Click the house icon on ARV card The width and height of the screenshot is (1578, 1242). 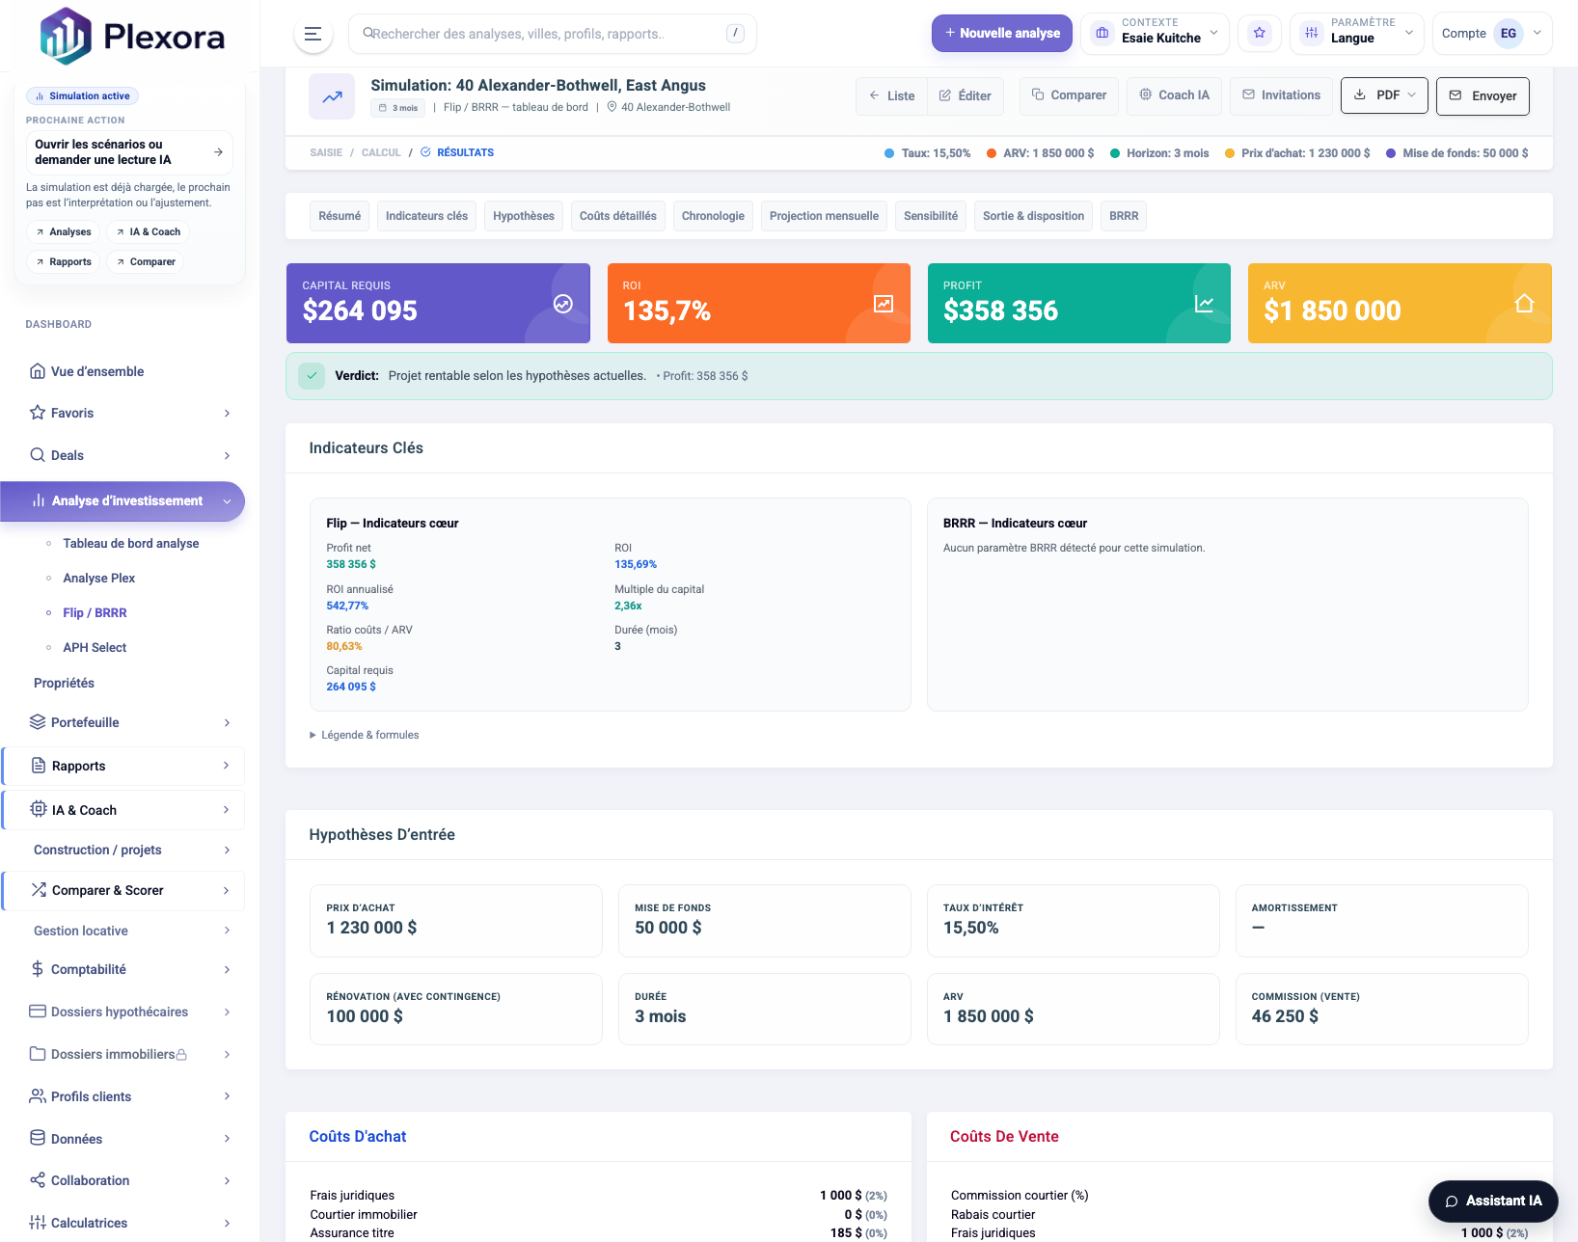click(1524, 304)
